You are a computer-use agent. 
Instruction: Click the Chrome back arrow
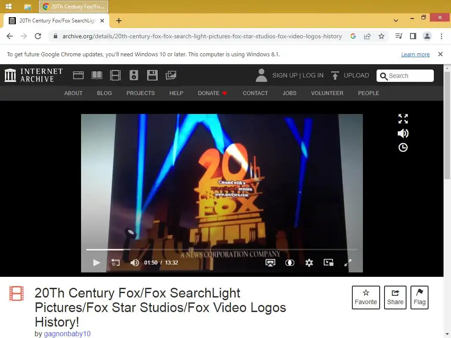(x=10, y=36)
